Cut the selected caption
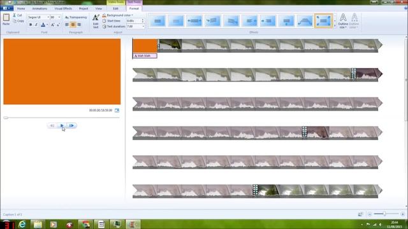Viewport: 408px width, 229px height. click(17, 15)
